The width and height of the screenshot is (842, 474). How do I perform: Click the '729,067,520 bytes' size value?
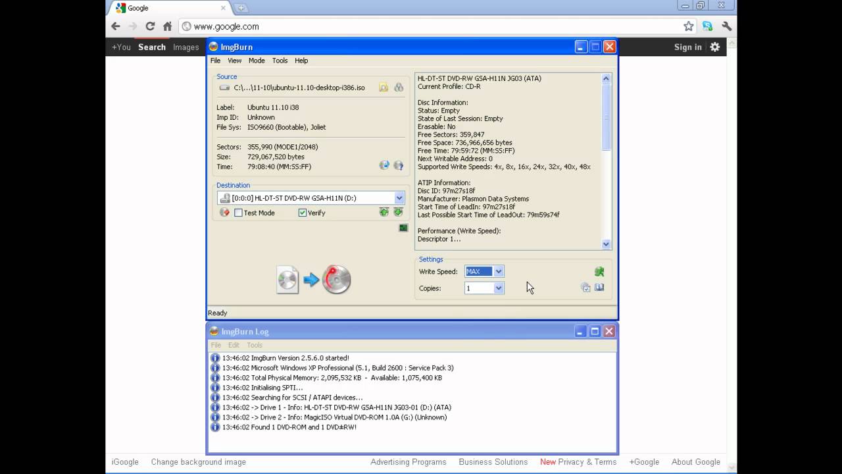coord(276,157)
